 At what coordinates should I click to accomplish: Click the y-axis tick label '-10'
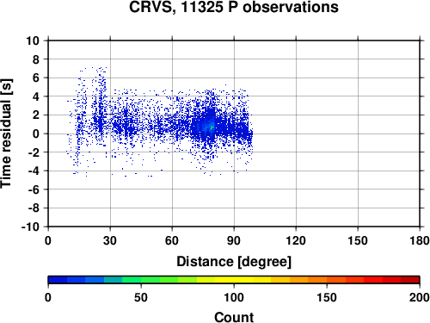tap(30, 227)
